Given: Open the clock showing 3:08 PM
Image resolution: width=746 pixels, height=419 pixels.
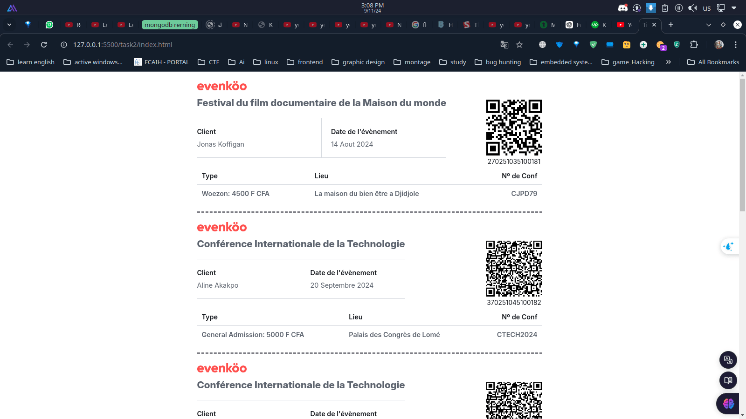Looking at the screenshot, I should [373, 7].
